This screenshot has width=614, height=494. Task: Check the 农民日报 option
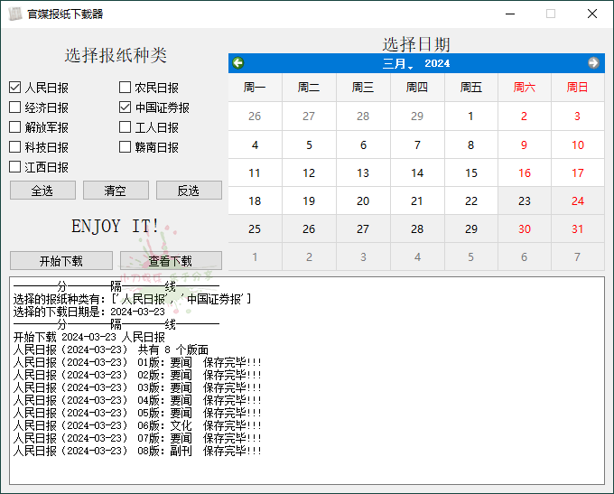pos(126,88)
